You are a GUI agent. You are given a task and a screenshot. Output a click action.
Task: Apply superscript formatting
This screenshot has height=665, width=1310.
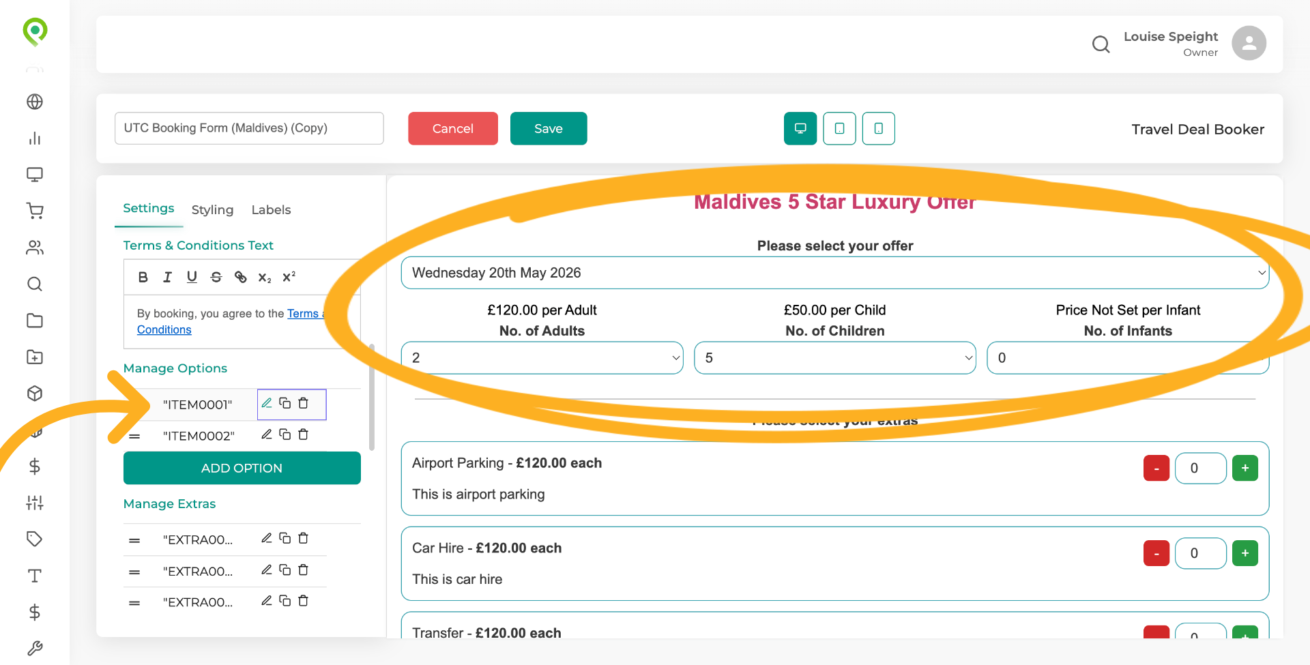[289, 277]
